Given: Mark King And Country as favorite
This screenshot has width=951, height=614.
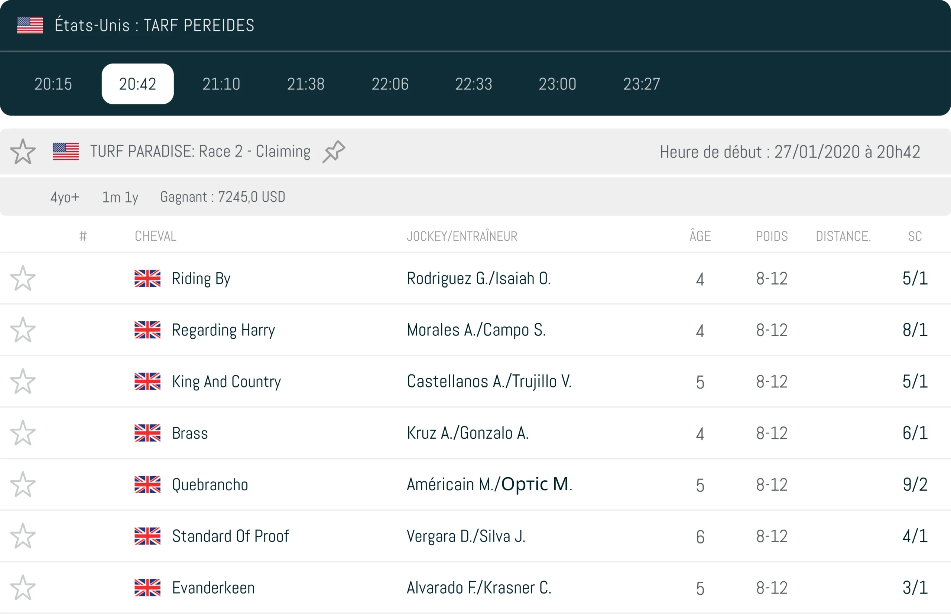Looking at the screenshot, I should tap(23, 381).
